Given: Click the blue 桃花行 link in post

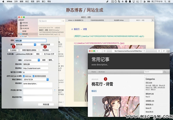Looking at the screenshot, I should [x=94, y=91].
